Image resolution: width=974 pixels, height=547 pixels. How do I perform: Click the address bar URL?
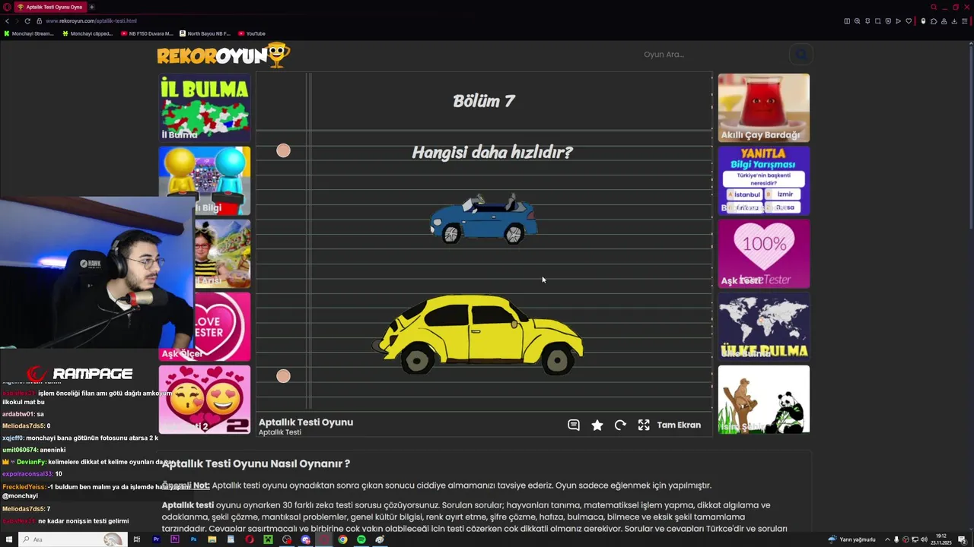click(91, 21)
